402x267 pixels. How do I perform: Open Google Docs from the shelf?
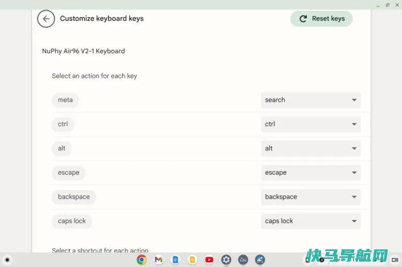(176, 260)
